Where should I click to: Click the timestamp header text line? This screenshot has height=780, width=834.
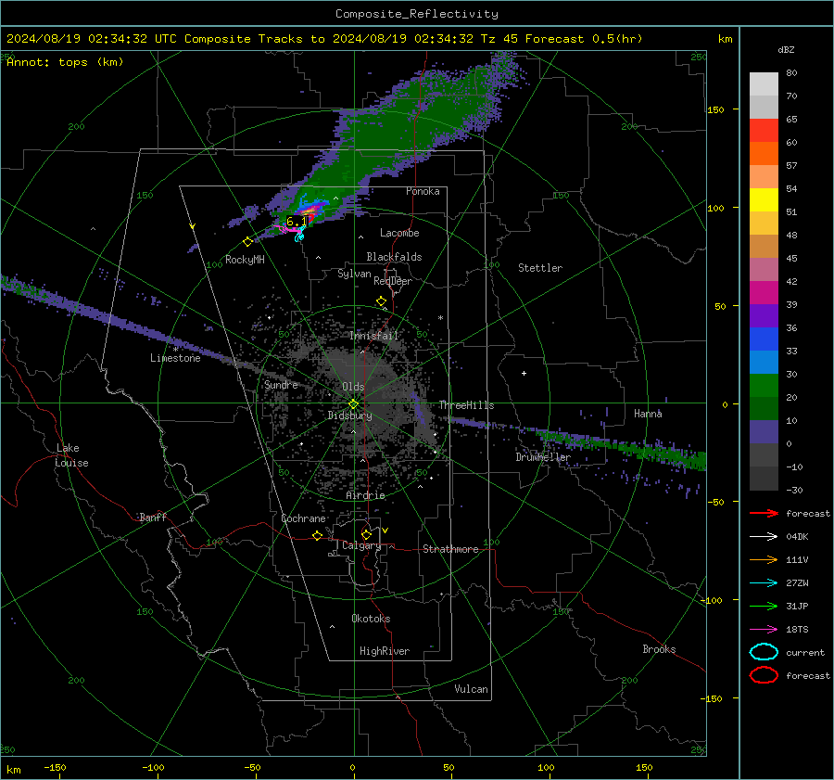(x=324, y=39)
